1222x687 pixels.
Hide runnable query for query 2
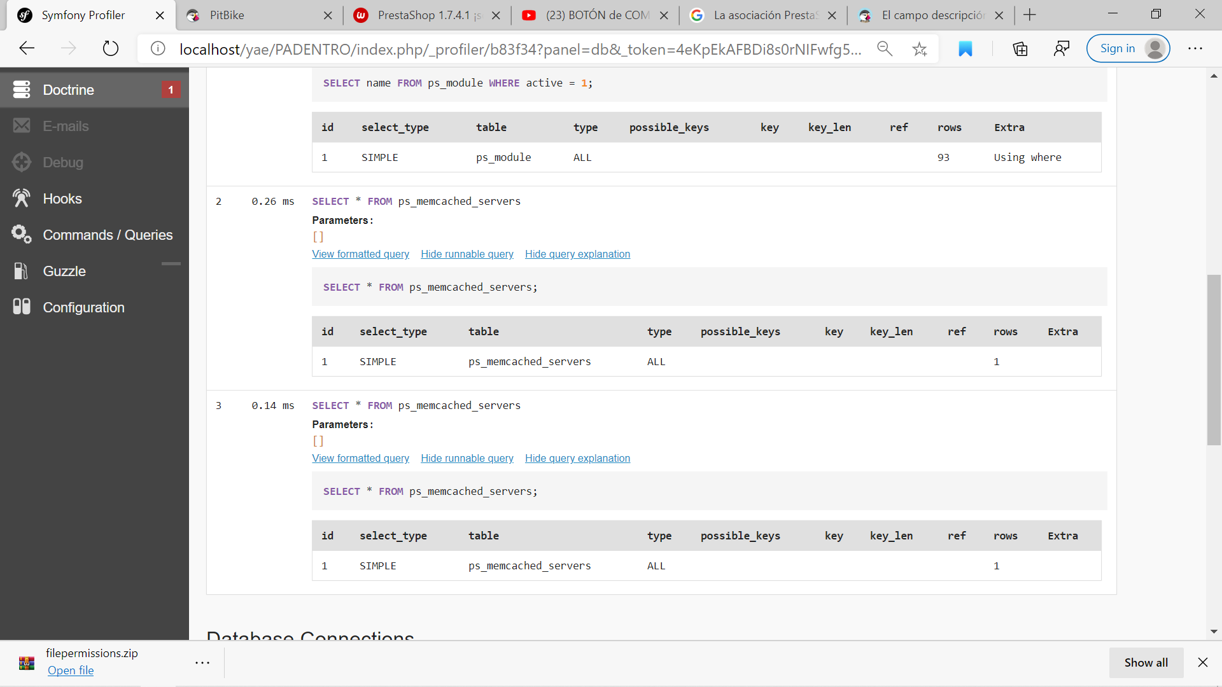(x=467, y=254)
